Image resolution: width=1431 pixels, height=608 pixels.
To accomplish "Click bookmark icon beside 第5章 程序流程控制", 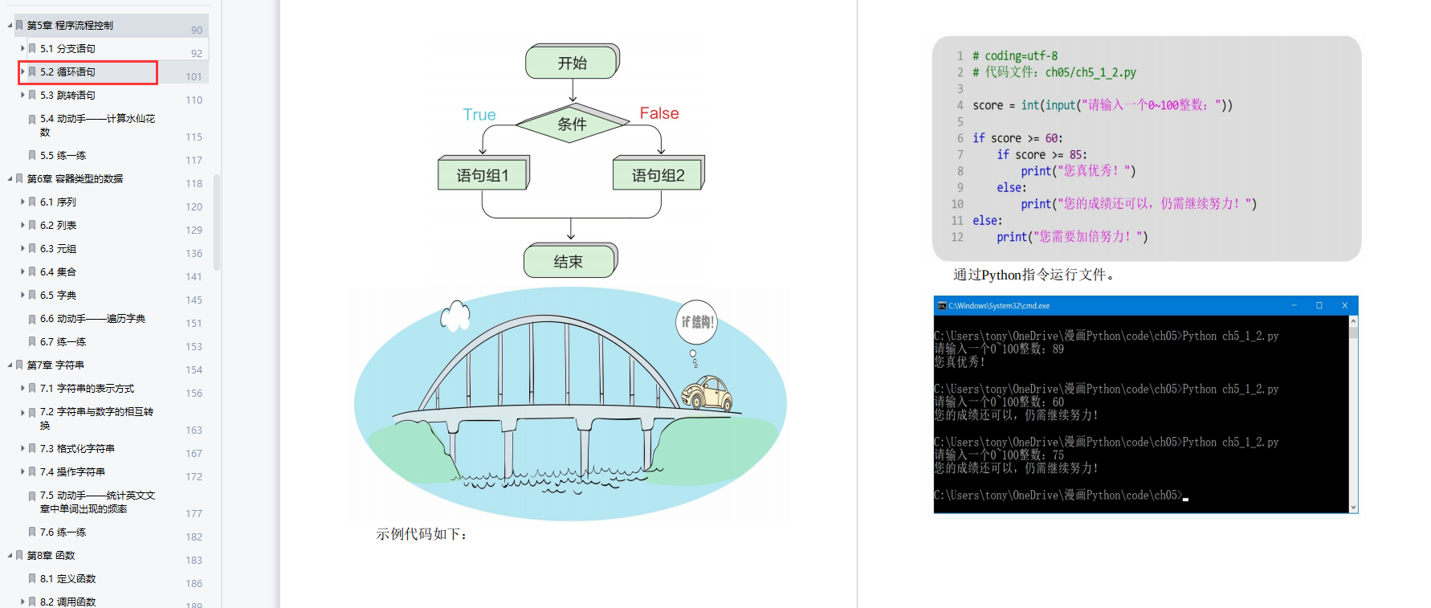I will tap(19, 25).
